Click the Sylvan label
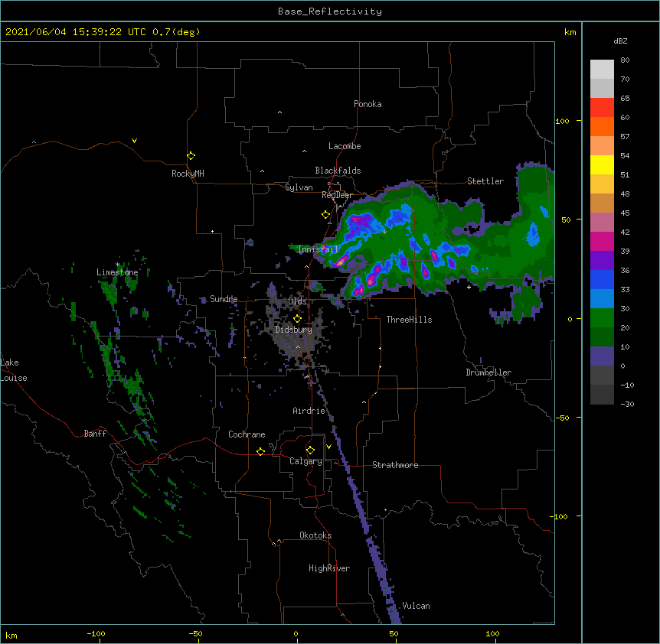Image resolution: width=660 pixels, height=644 pixels. 299,187
